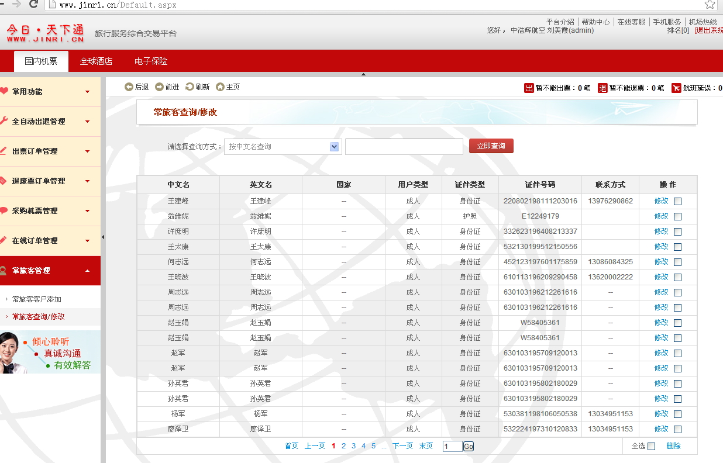
Task: Expand the 全自动出退管理 sidebar section
Action: [50, 122]
